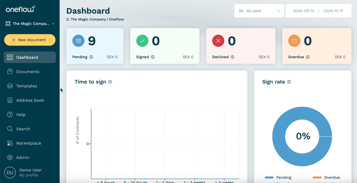
Task: Open Marketplace from sidebar
Action: [30, 143]
